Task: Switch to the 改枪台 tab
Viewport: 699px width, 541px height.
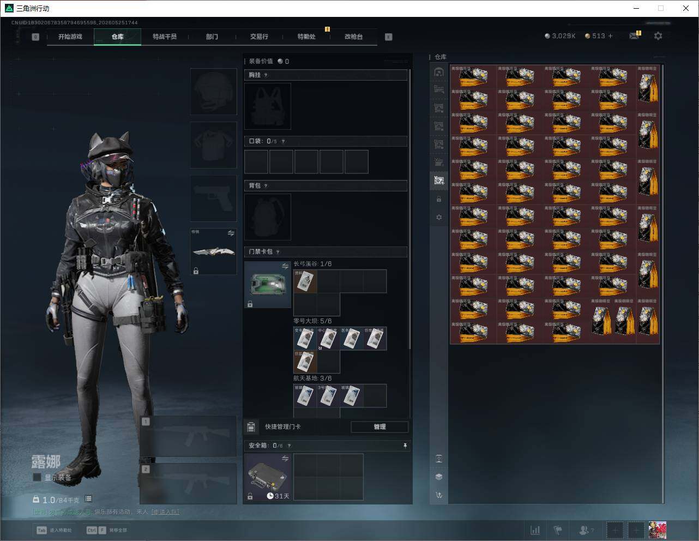Action: pyautogui.click(x=353, y=37)
